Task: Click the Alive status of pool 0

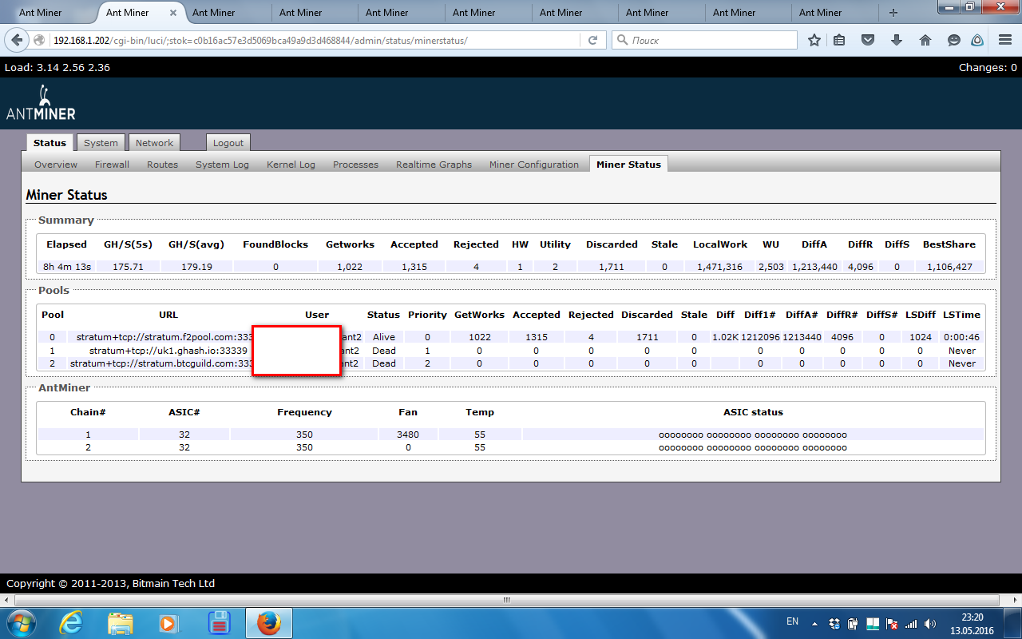Action: pyautogui.click(x=384, y=337)
